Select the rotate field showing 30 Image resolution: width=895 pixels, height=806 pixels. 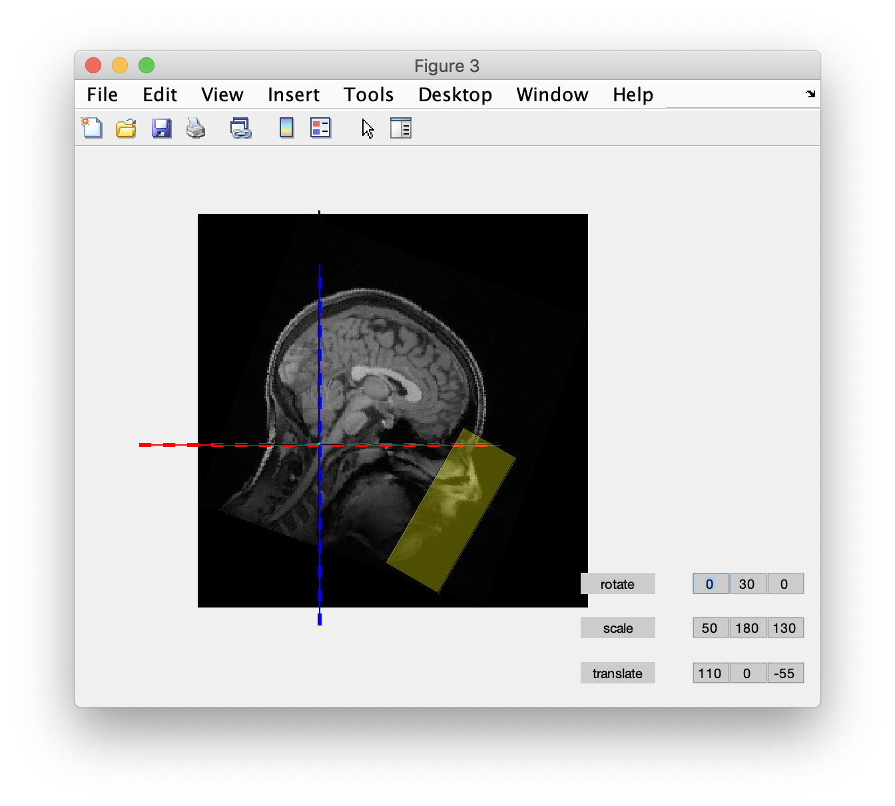pos(748,584)
